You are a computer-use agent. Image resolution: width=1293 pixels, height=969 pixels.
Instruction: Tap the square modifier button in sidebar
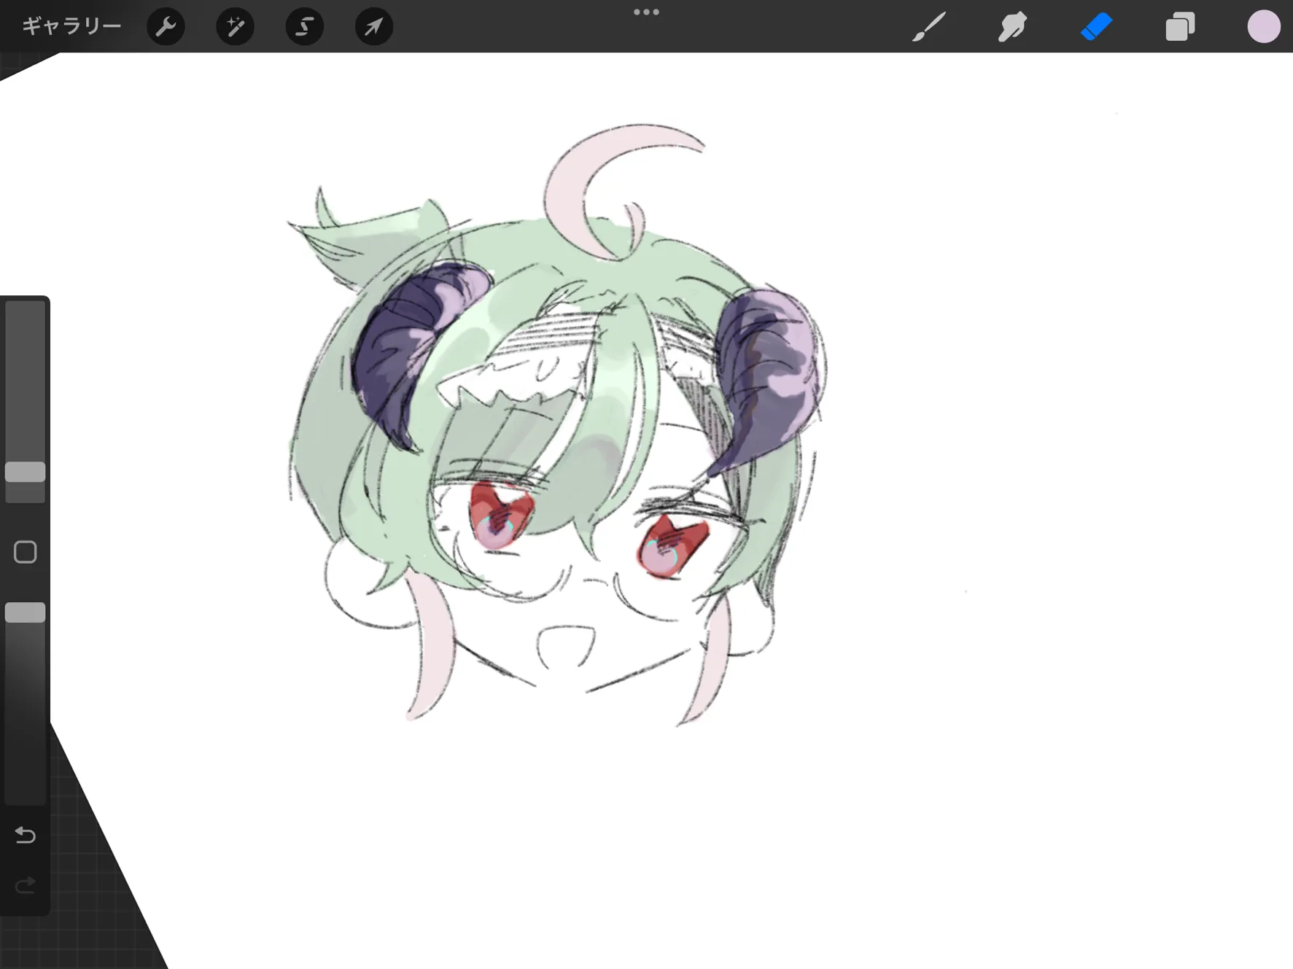[26, 552]
